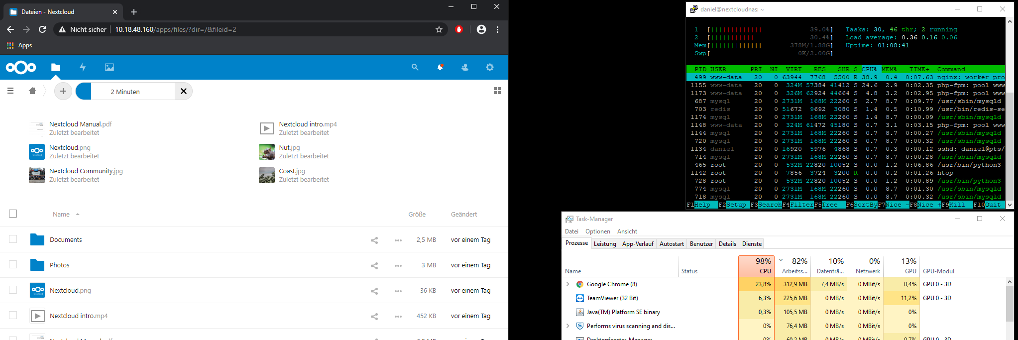Open Nextcloud search magnifier
Image resolution: width=1018 pixels, height=340 pixels.
(415, 67)
